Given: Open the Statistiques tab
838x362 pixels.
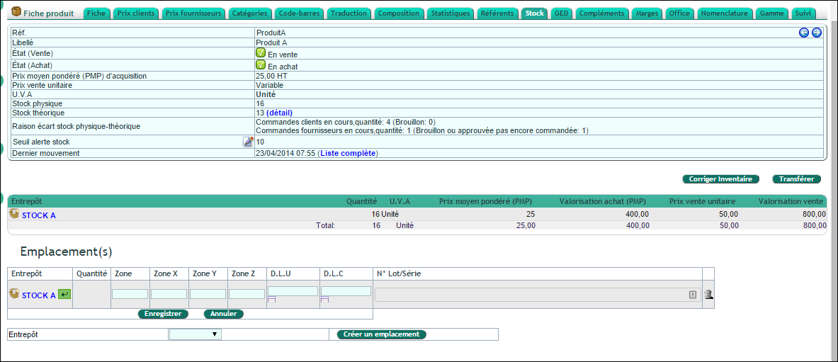Looking at the screenshot, I should point(451,13).
